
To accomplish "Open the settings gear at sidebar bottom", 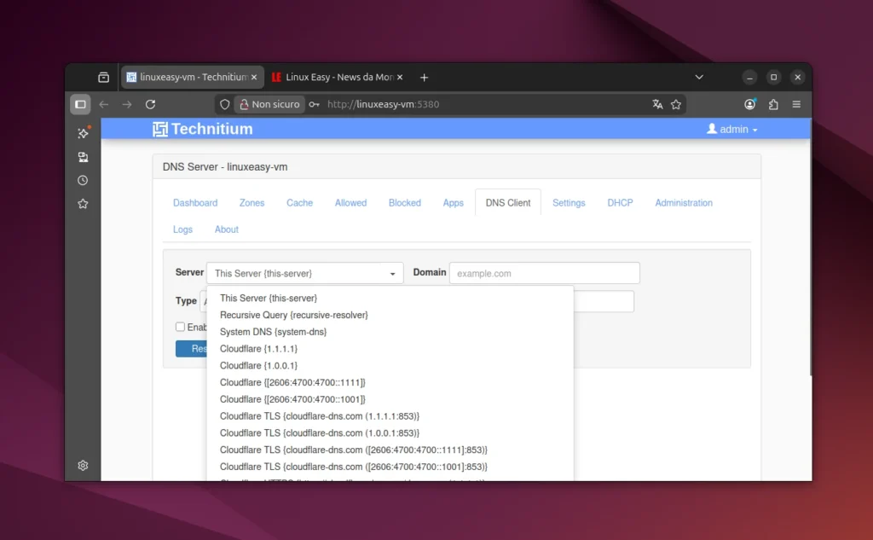I will [x=83, y=465].
